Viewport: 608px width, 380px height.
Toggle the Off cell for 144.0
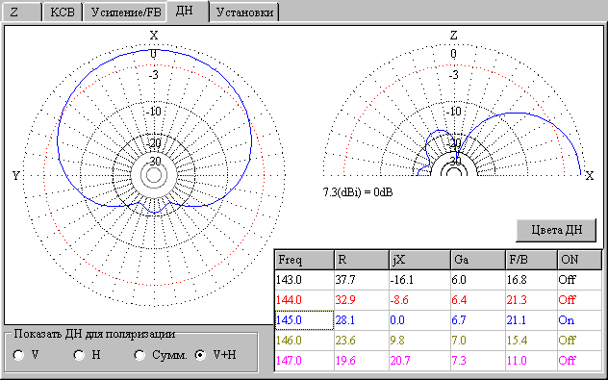[x=579, y=300]
